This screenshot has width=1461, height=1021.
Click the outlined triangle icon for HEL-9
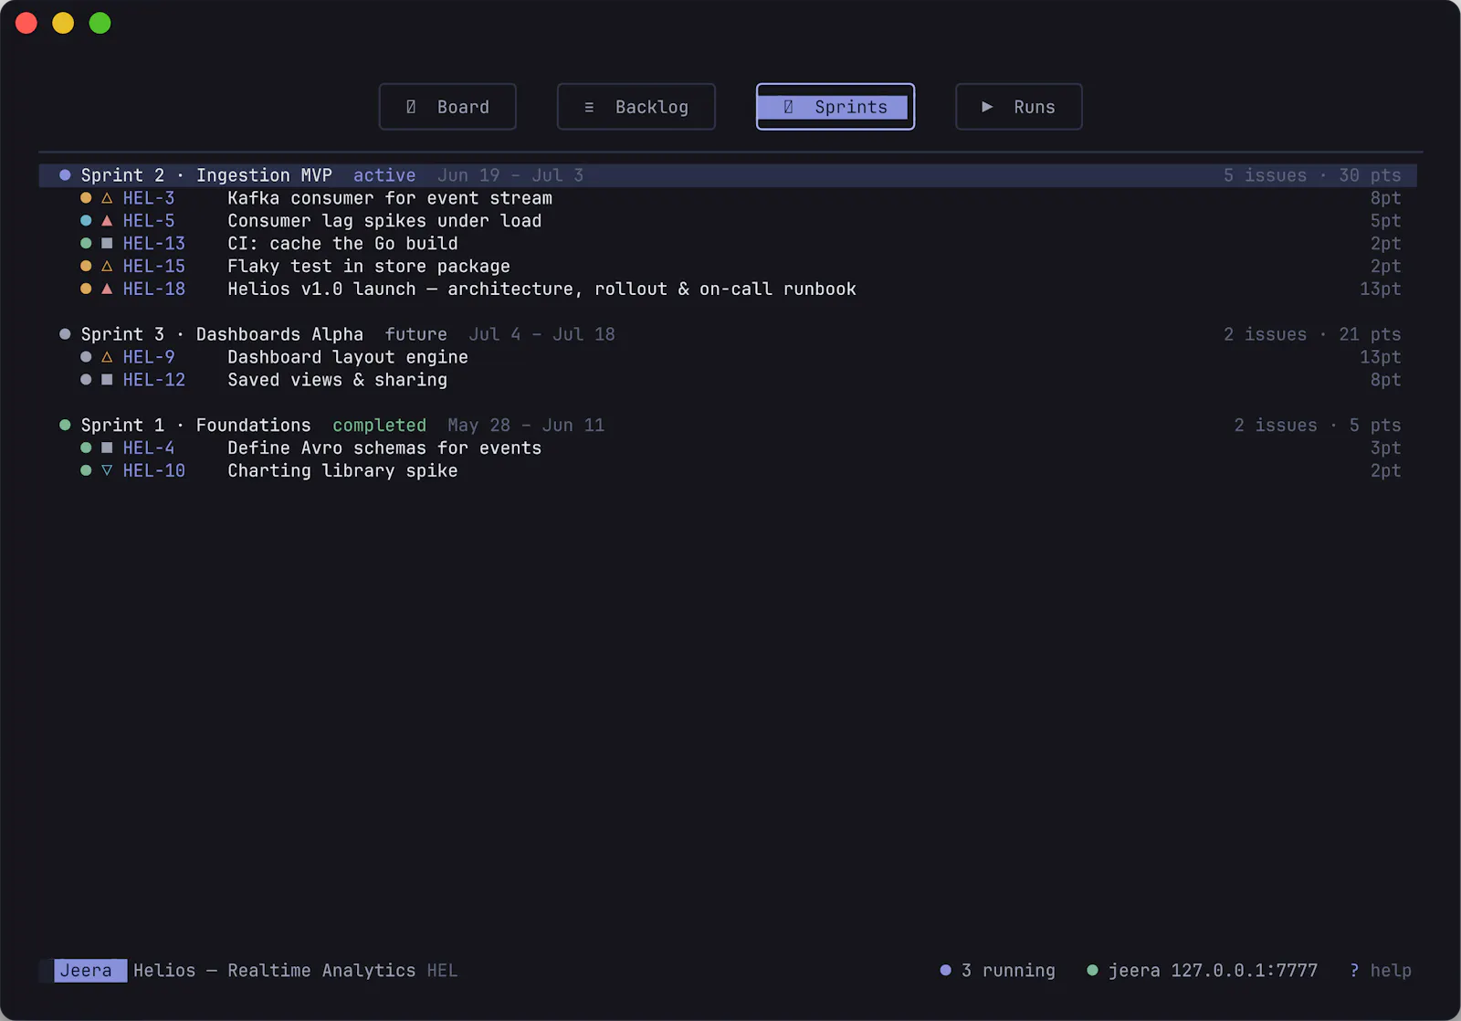107,357
